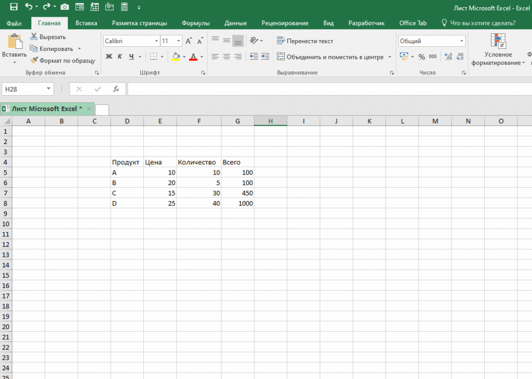Toggle Перенести текст wrap text
Viewport: 532px width, 379px height.
tap(305, 41)
